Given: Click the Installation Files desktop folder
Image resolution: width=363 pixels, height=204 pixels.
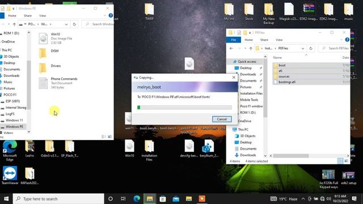Looking at the screenshot, I should (x=149, y=150).
